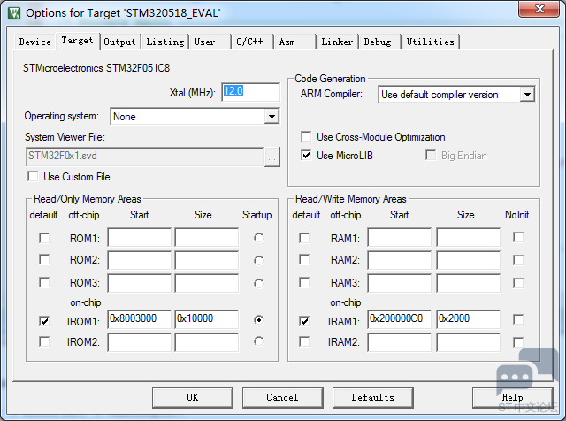Uncheck the IROM1 default checkbox
The width and height of the screenshot is (566, 421).
click(44, 321)
